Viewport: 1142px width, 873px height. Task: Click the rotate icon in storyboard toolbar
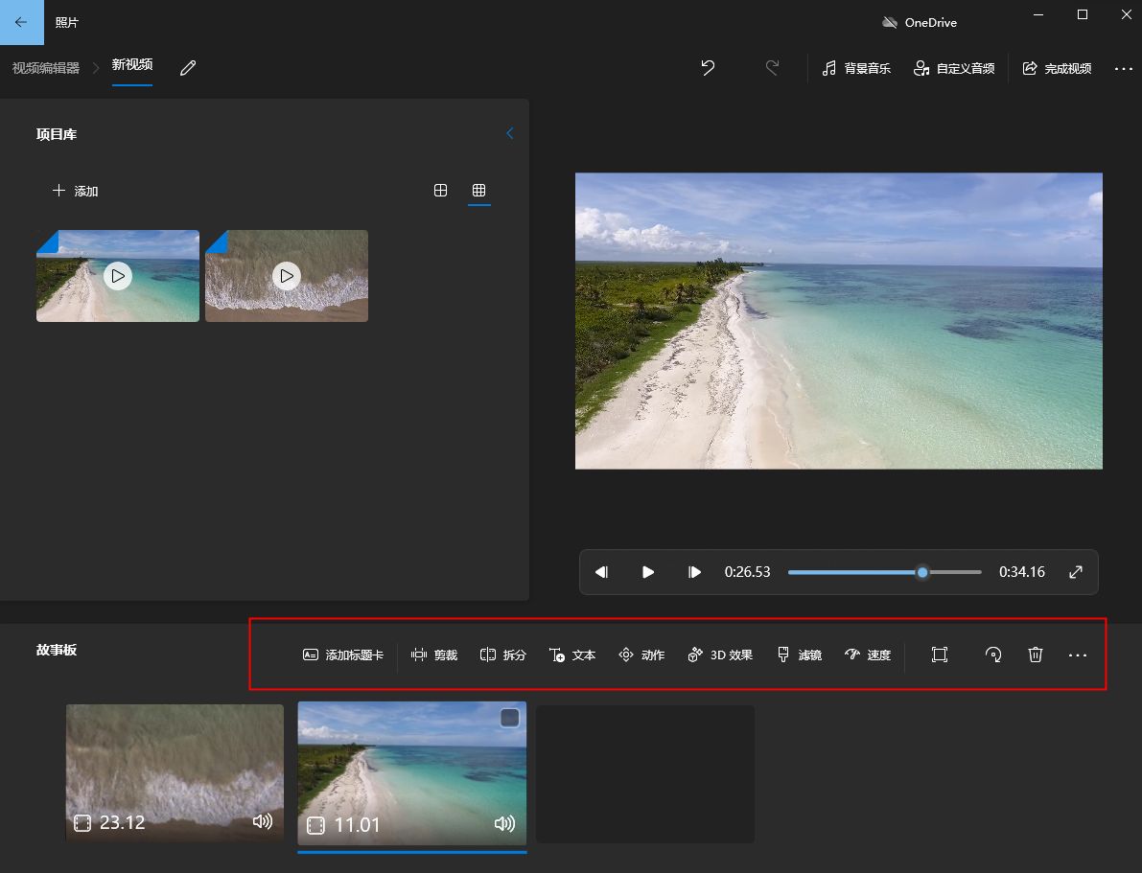[993, 655]
